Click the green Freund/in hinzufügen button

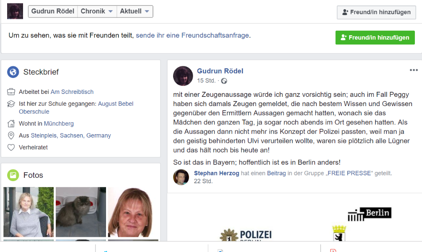point(375,37)
